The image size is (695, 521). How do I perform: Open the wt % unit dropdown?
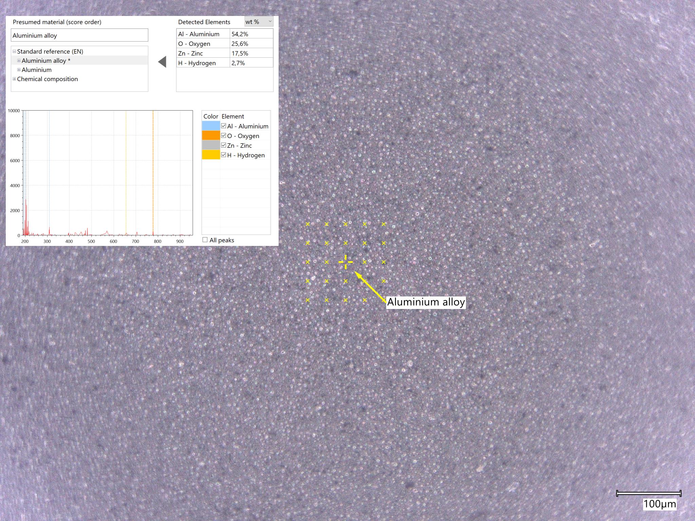[x=259, y=22]
